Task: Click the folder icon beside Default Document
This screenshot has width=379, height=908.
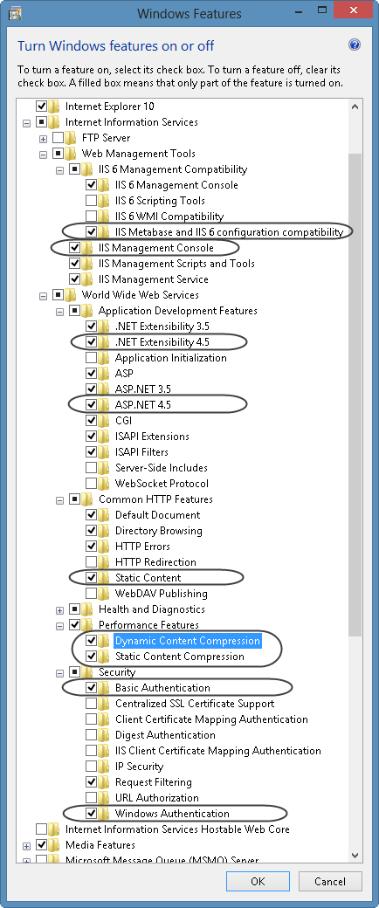Action: (104, 515)
